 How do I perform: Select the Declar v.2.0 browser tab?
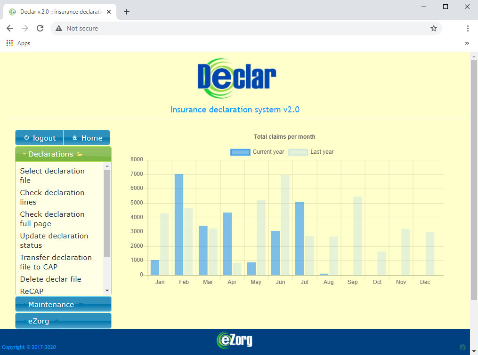pyautogui.click(x=60, y=12)
